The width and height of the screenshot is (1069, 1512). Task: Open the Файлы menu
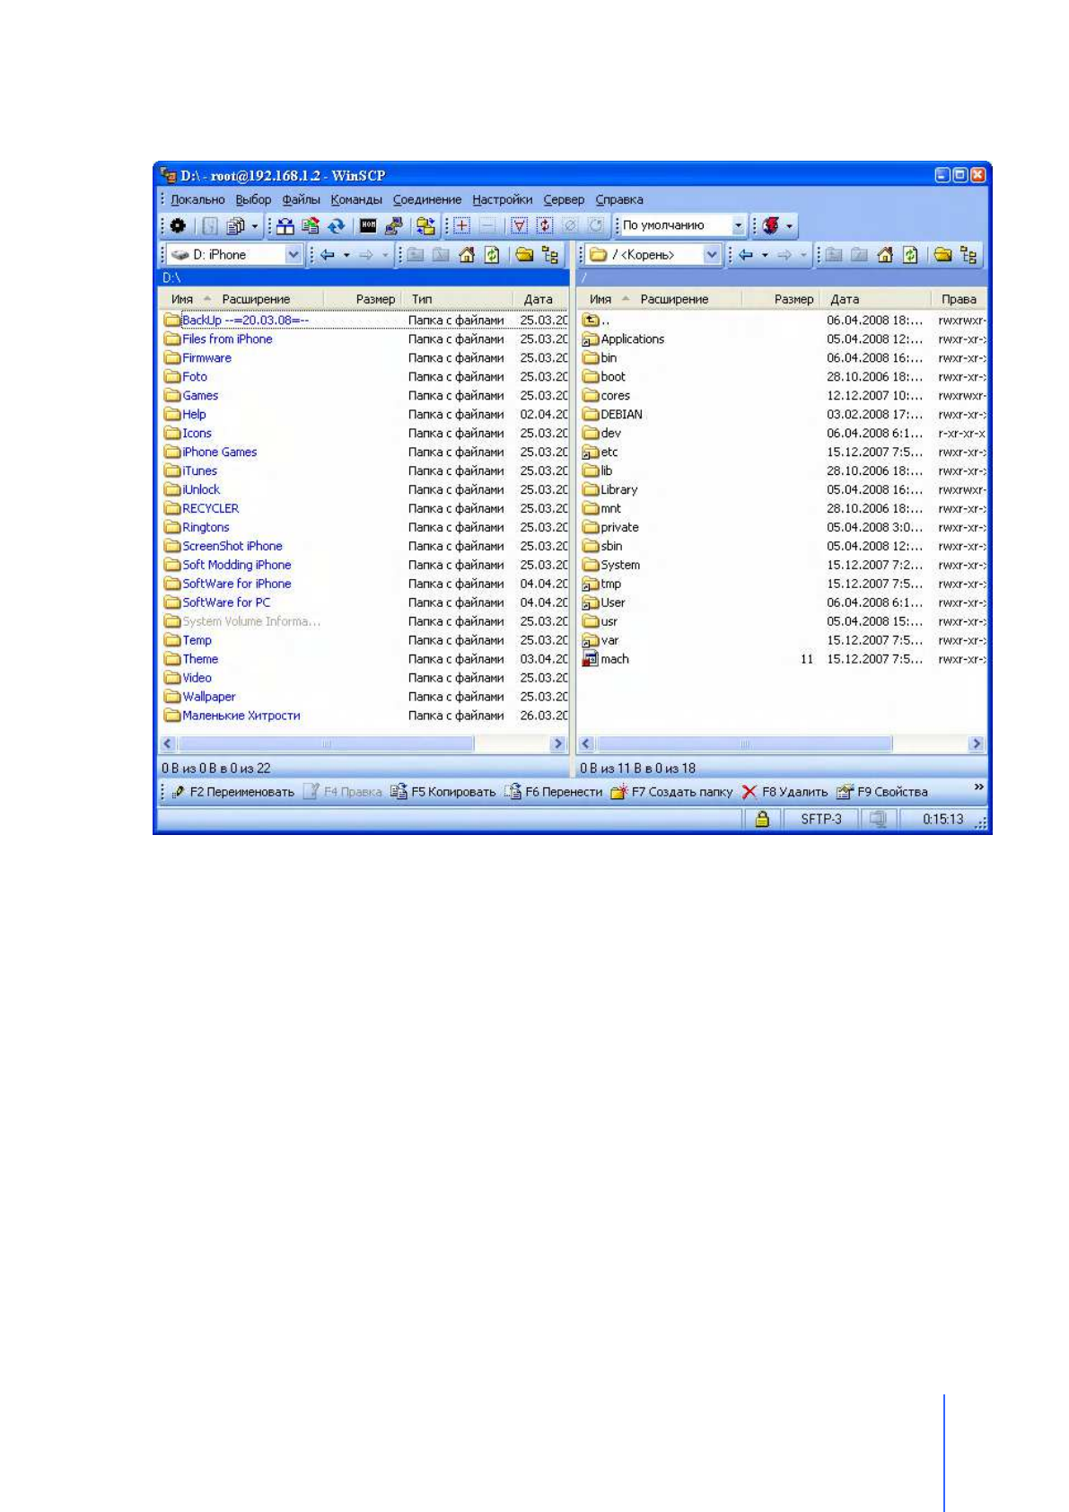tap(301, 199)
